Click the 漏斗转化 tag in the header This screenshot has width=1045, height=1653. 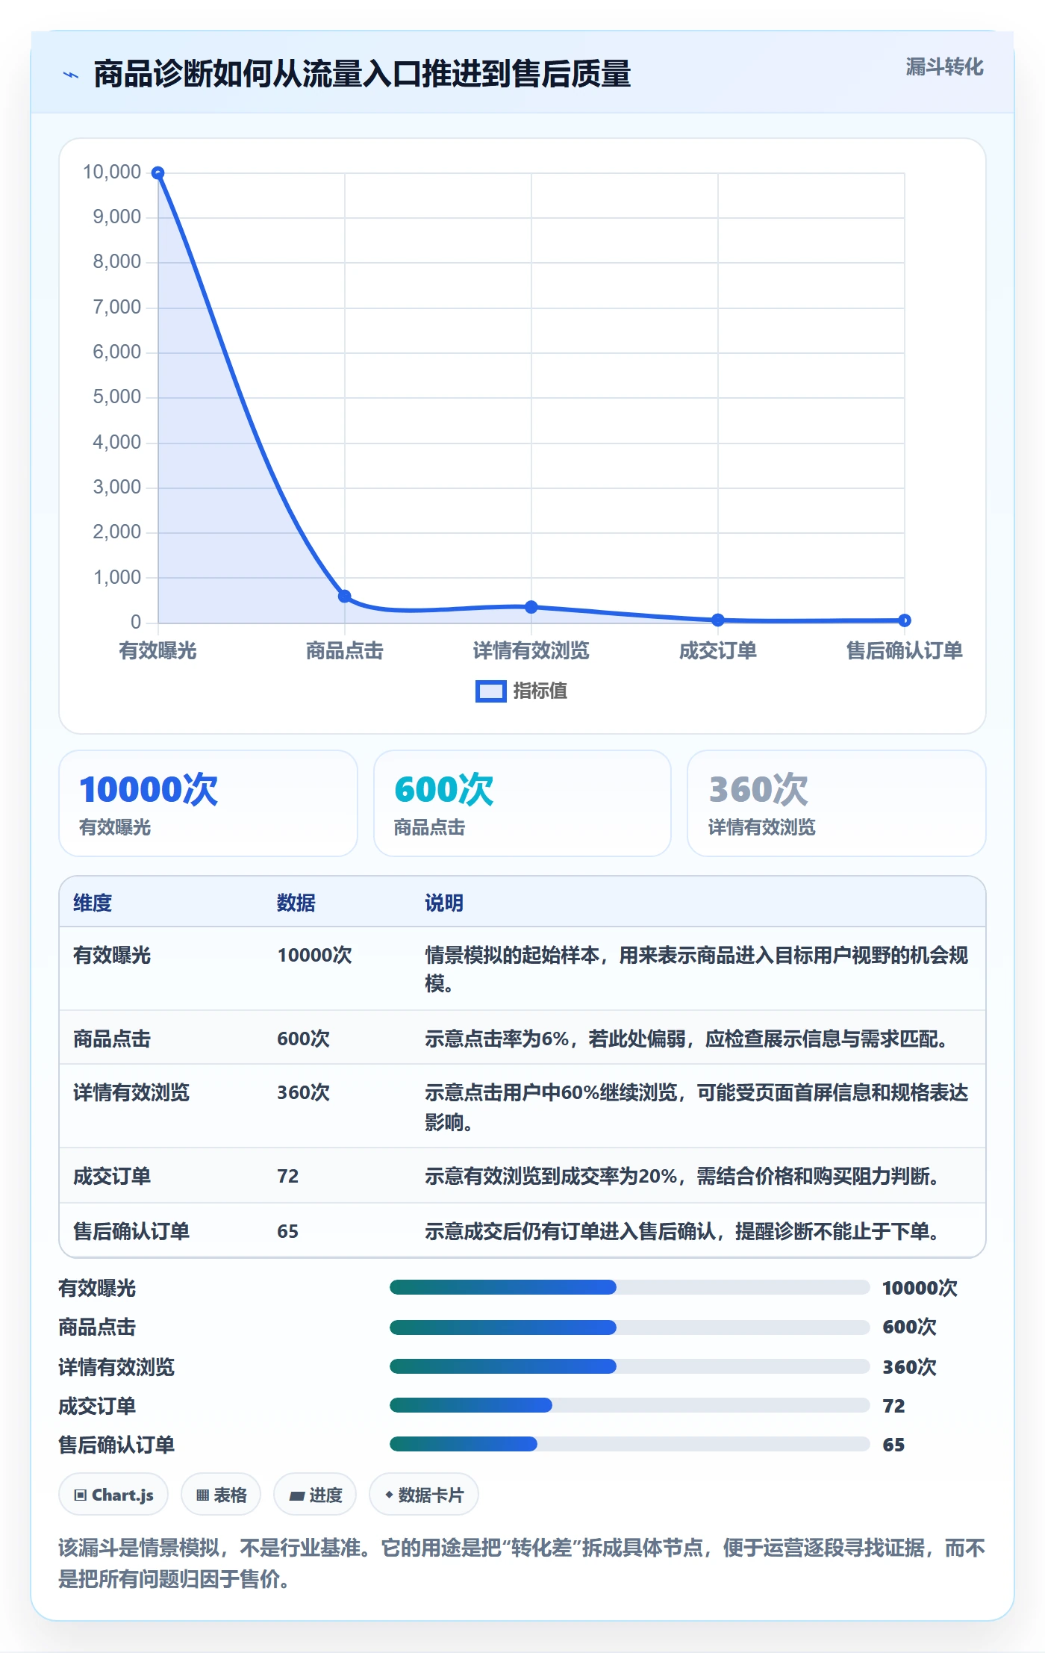[x=944, y=67]
